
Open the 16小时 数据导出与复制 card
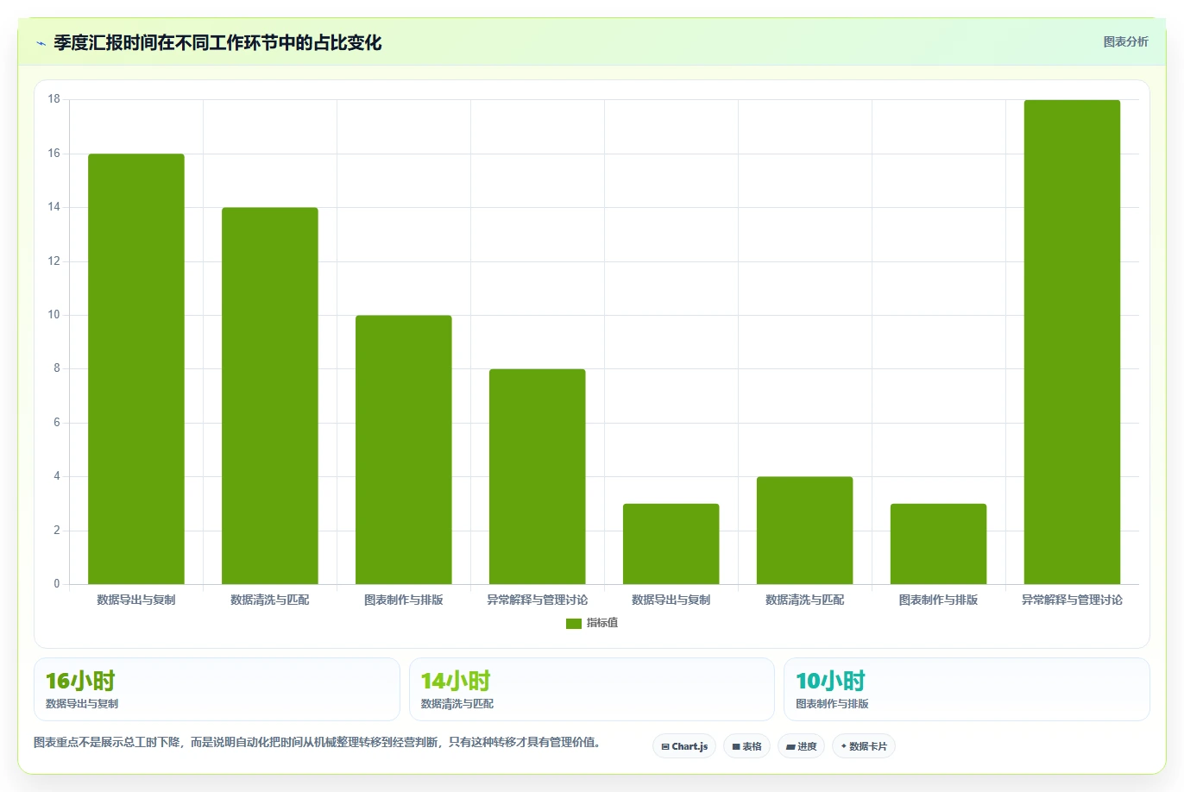coord(217,689)
